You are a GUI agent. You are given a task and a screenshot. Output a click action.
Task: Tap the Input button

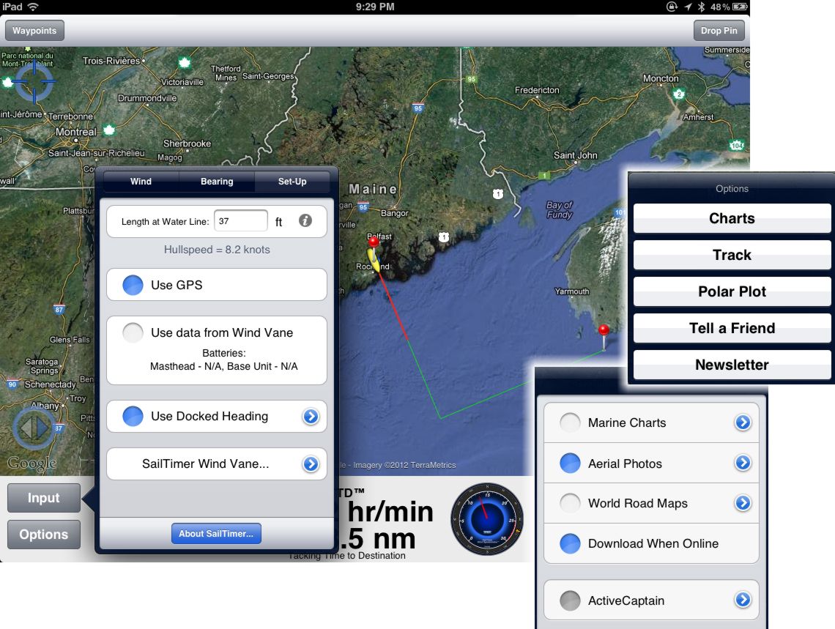44,498
